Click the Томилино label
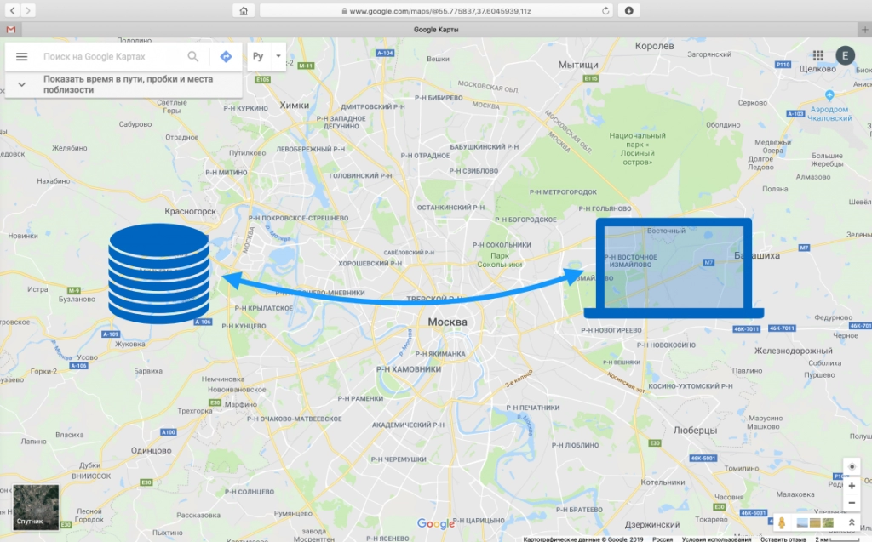This screenshot has height=542, width=872. click(x=742, y=468)
